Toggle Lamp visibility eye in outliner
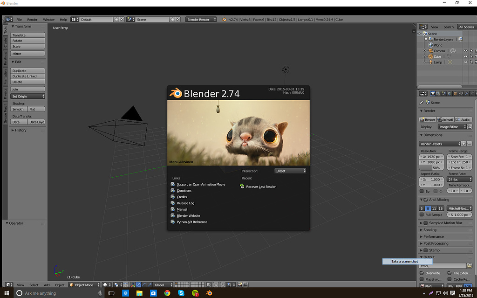The height and width of the screenshot is (298, 477). [x=465, y=62]
